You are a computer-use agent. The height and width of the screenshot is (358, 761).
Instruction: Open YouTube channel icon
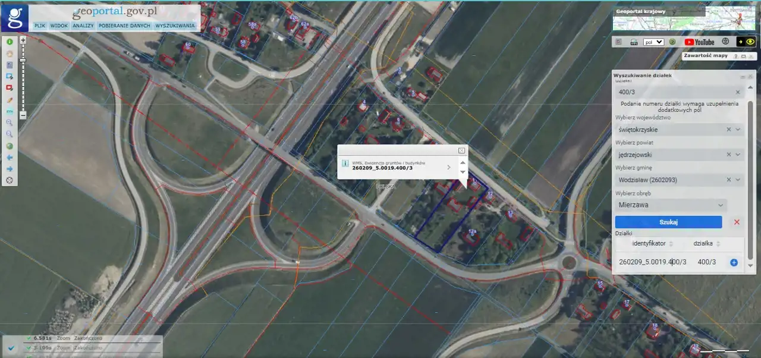(699, 42)
